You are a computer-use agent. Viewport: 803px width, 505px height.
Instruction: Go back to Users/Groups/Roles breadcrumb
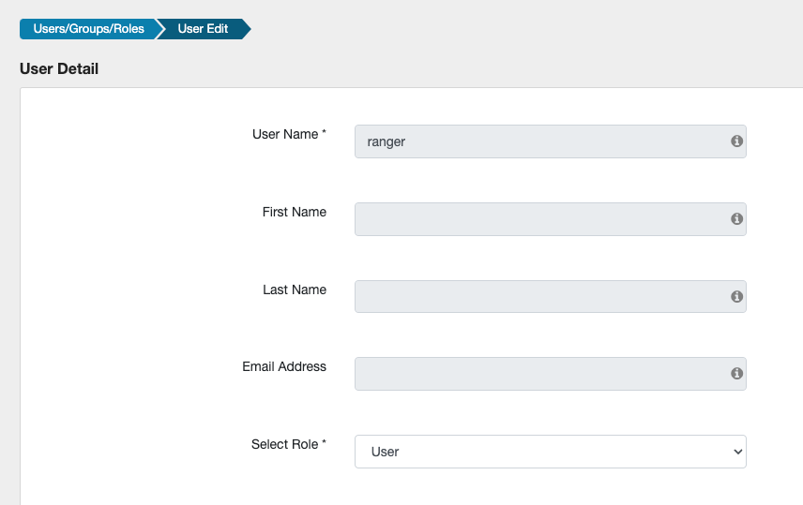point(88,29)
